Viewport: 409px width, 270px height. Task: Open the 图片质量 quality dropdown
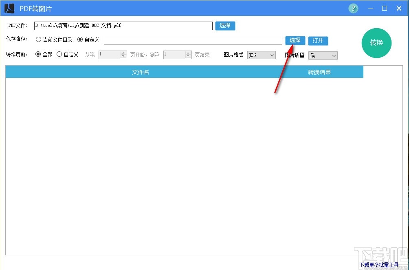[x=323, y=55]
